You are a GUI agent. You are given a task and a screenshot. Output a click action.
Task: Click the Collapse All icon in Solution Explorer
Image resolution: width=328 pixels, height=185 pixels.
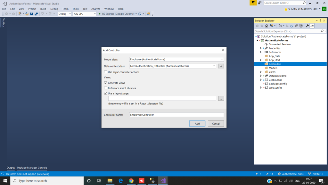coord(296,26)
